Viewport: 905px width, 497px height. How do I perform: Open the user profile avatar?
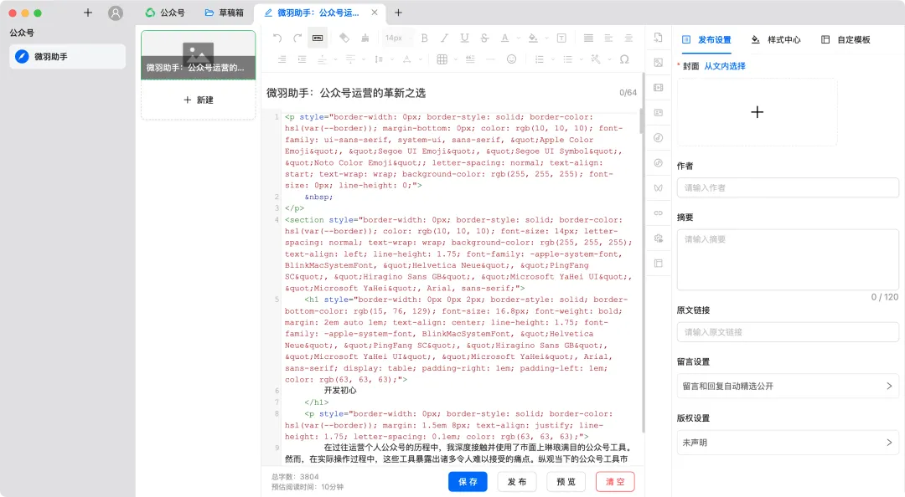click(116, 13)
